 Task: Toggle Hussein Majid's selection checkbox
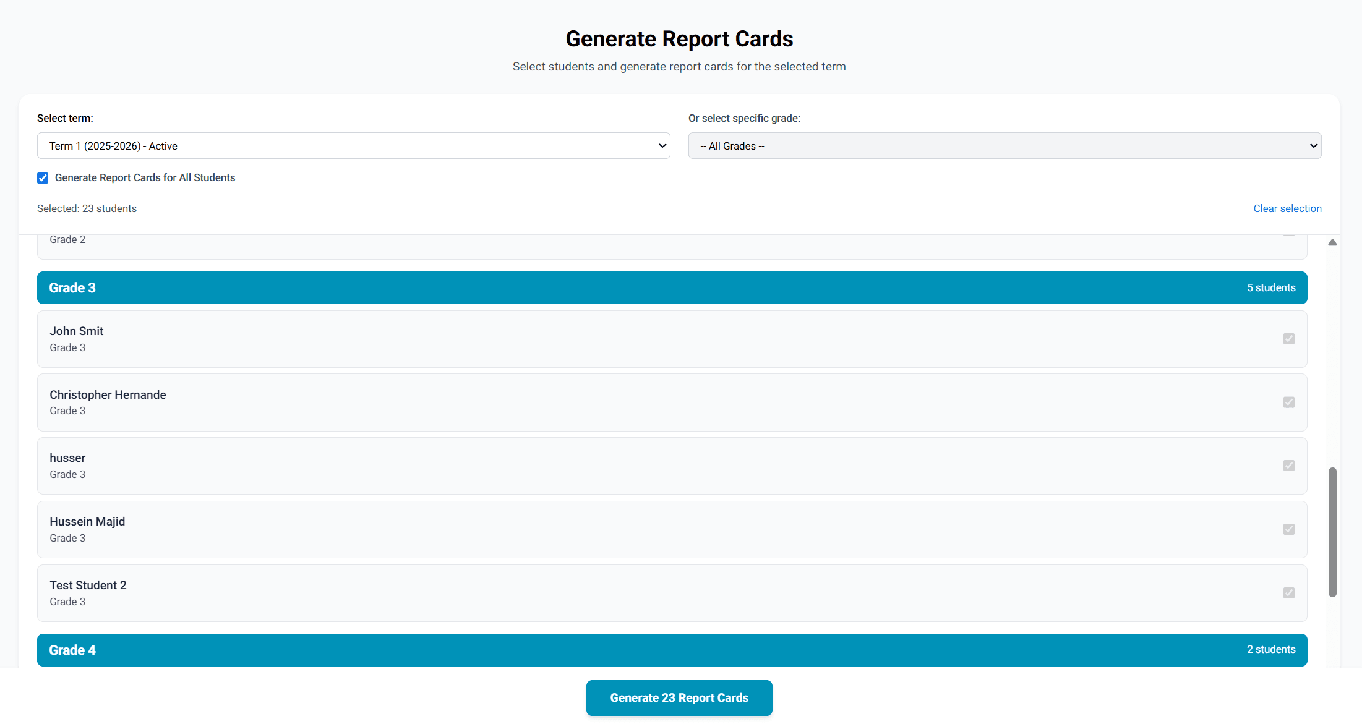[1288, 529]
